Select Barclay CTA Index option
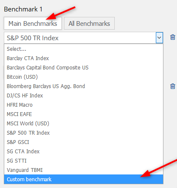This screenshot has height=188, width=177. [83, 58]
